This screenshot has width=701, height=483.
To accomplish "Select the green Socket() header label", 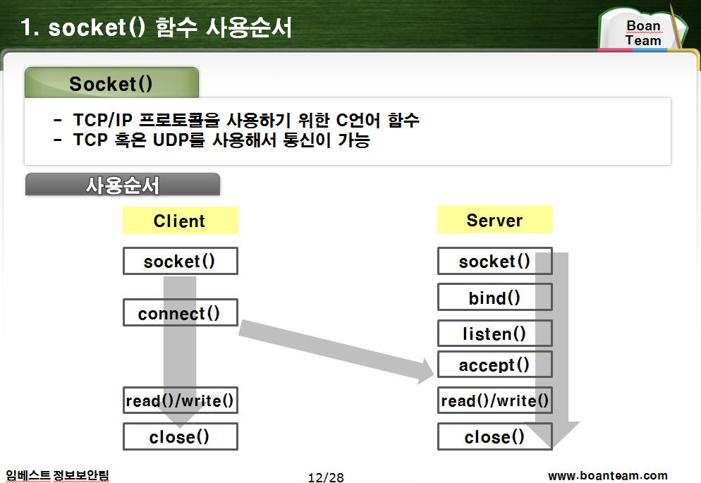I will point(111,82).
